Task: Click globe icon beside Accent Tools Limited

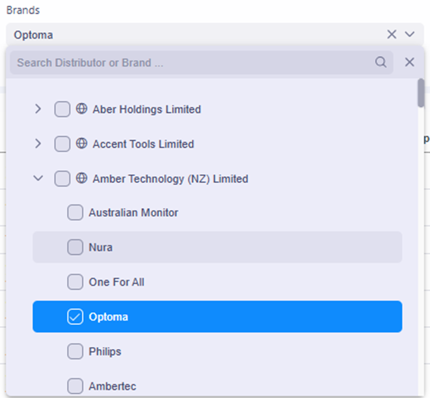Action: tap(81, 144)
